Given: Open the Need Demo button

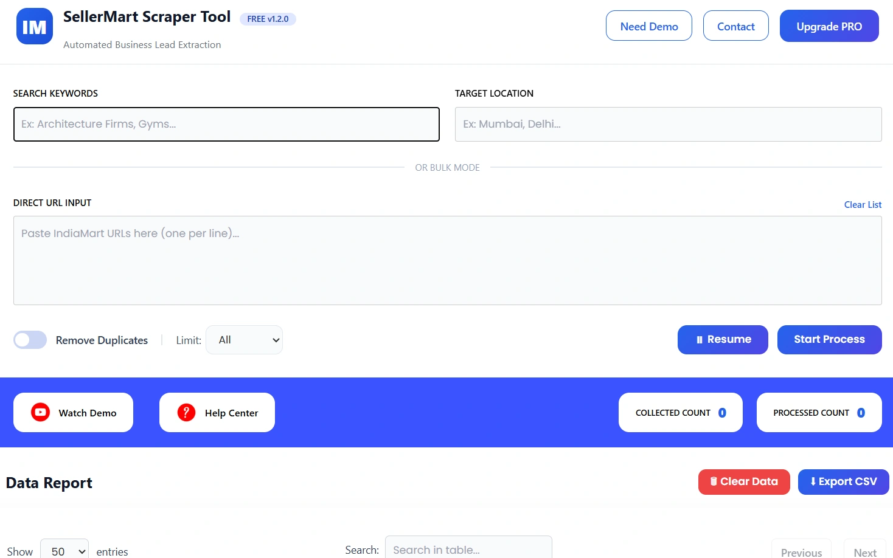Looking at the screenshot, I should 649,26.
